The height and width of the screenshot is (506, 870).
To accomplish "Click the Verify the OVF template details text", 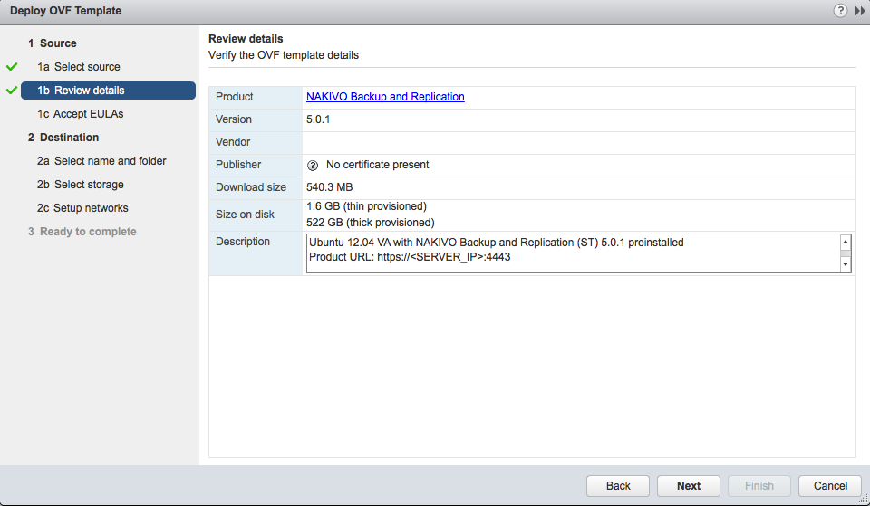I will [x=284, y=55].
